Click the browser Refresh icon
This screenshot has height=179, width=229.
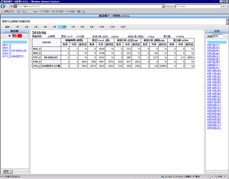click(x=168, y=6)
